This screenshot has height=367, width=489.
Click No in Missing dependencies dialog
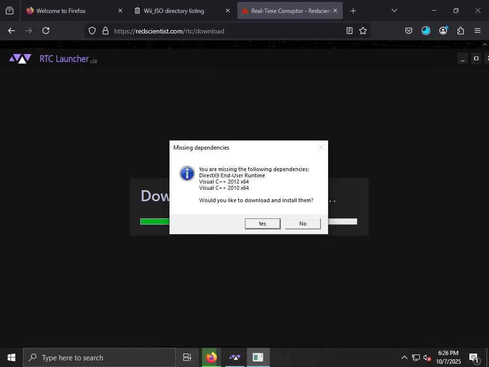[x=303, y=224]
